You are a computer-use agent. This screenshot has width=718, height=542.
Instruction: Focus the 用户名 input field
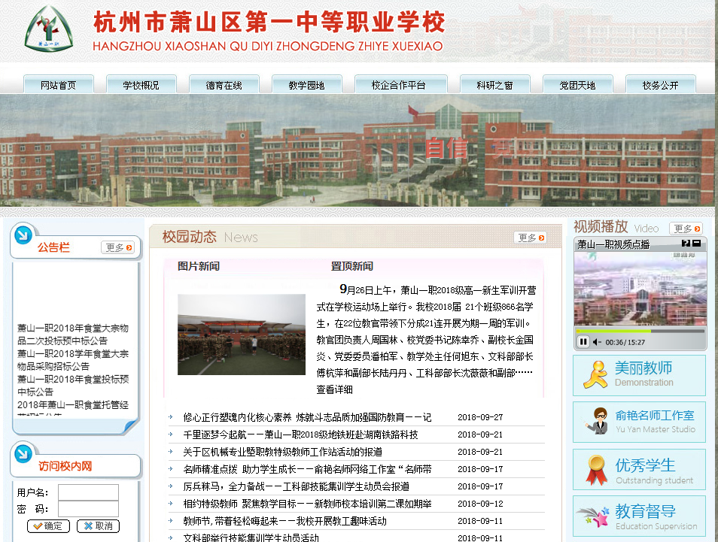[x=88, y=492]
